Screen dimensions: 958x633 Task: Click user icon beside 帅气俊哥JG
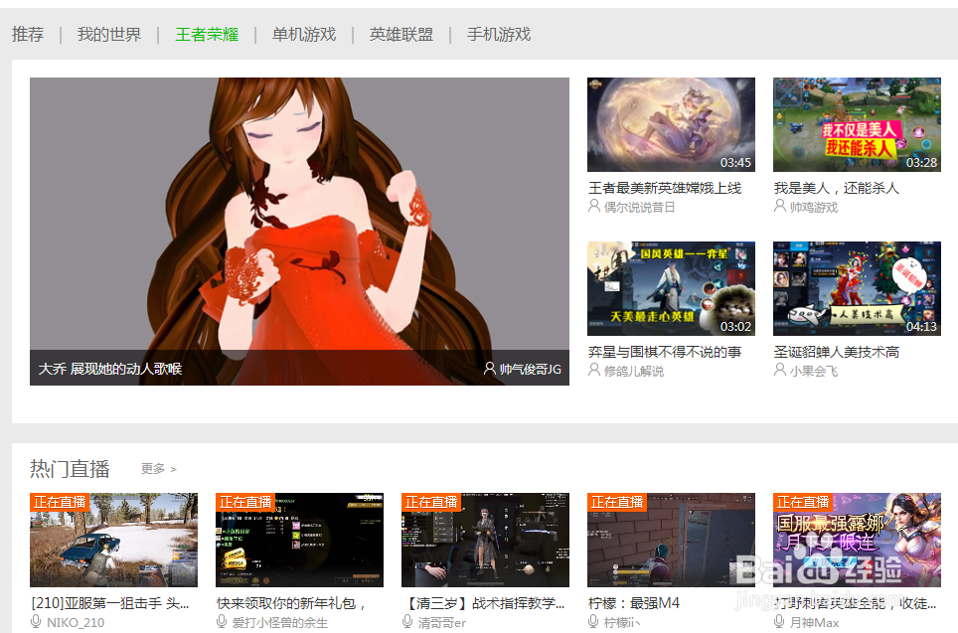click(489, 369)
